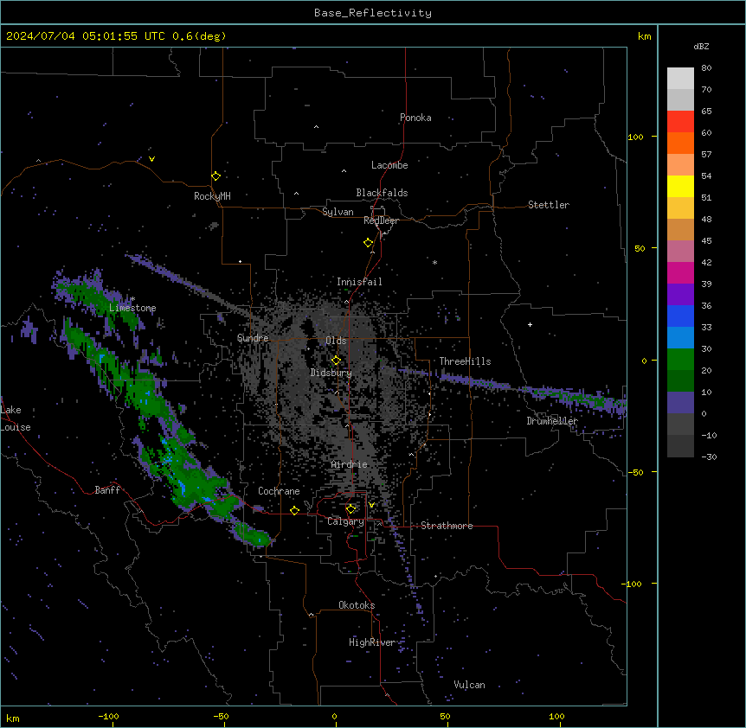Choose the violet swatch below 39 dBZ
Viewport: 746px width, 728px height.
[680, 295]
